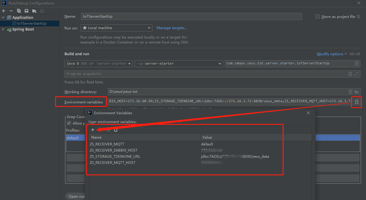Screen dimensions: 366x200
Task: Remove the selected run configuration
Action: point(11,11)
